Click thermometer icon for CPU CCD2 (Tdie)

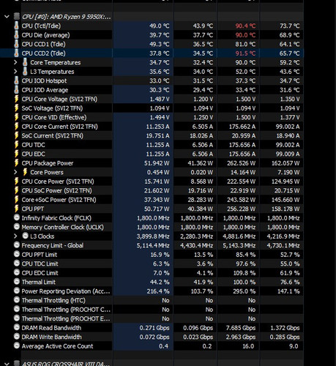pyautogui.click(x=16, y=53)
